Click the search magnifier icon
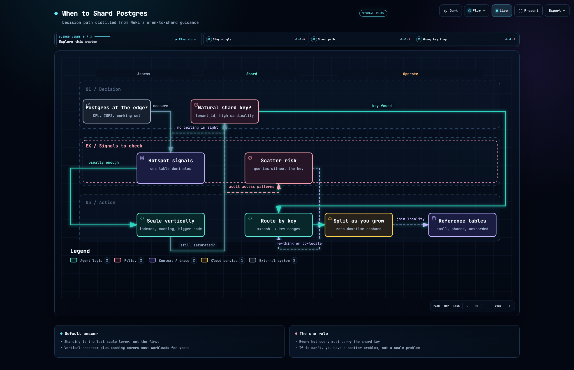 [x=467, y=306]
